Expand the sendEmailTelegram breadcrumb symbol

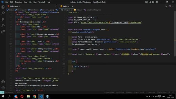(x=93, y=10)
